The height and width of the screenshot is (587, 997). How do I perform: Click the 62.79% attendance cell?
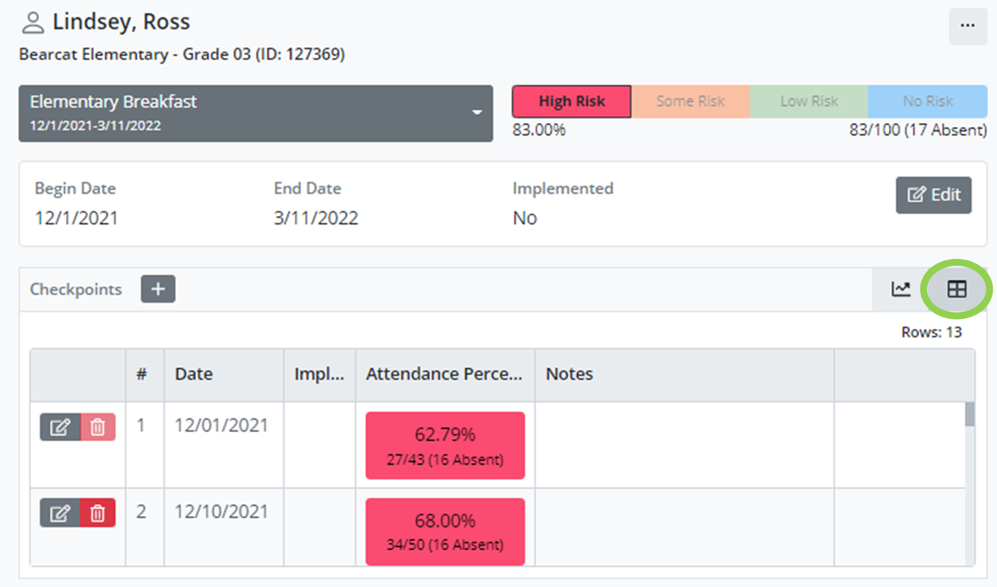445,445
